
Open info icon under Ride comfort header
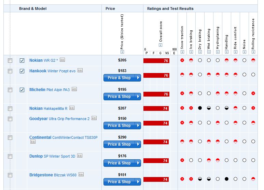[236, 52]
